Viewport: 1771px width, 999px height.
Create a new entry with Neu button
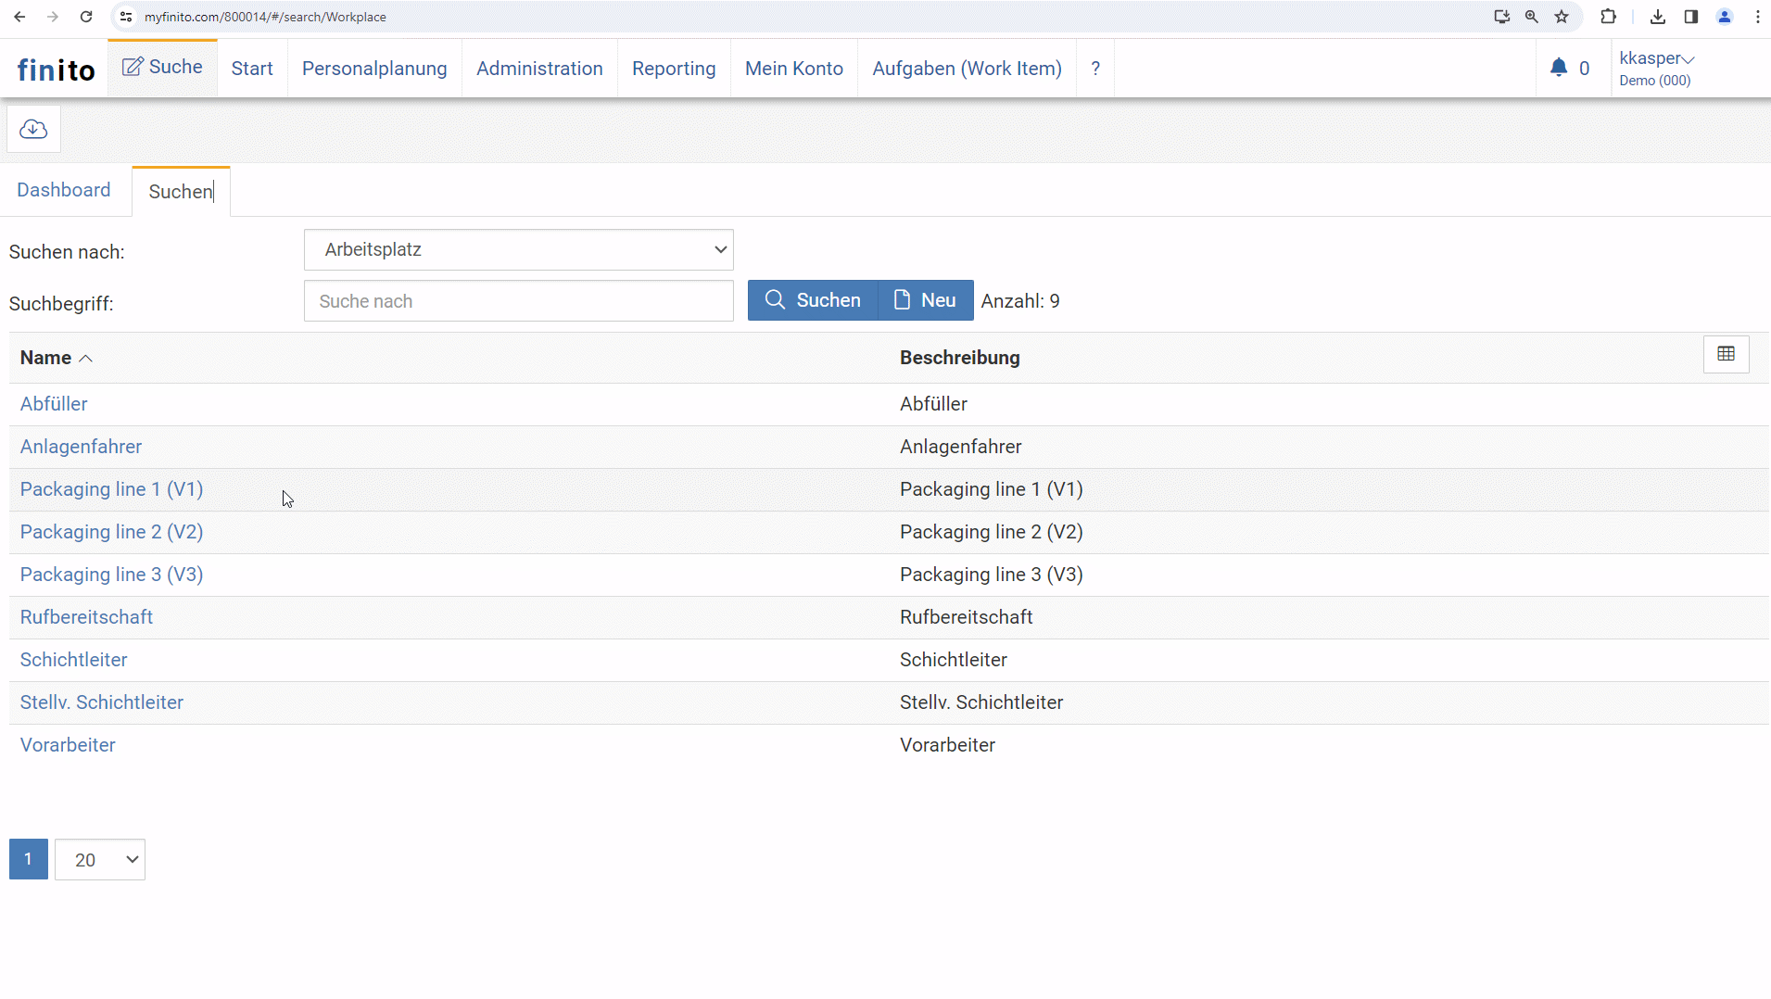(x=925, y=301)
